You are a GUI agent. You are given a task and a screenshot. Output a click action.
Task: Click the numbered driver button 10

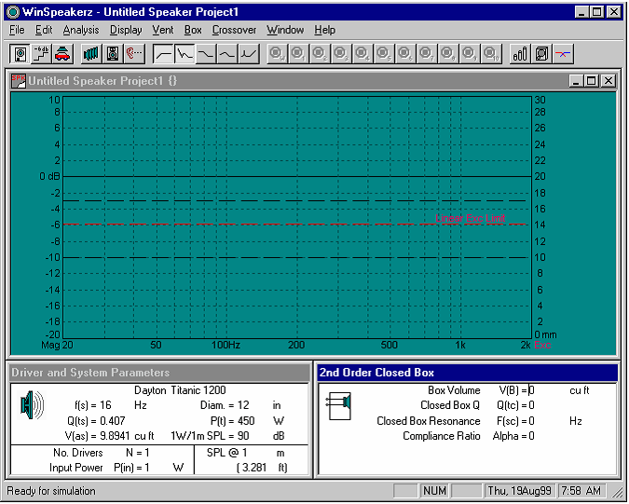[x=491, y=53]
